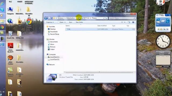The image size is (172, 96).
Task: Click the Translate button in translator gadget
Action: [166, 66]
